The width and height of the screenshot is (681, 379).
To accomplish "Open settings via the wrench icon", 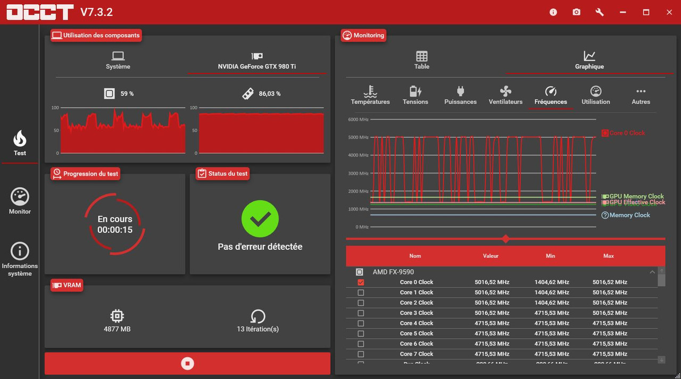I will point(600,12).
